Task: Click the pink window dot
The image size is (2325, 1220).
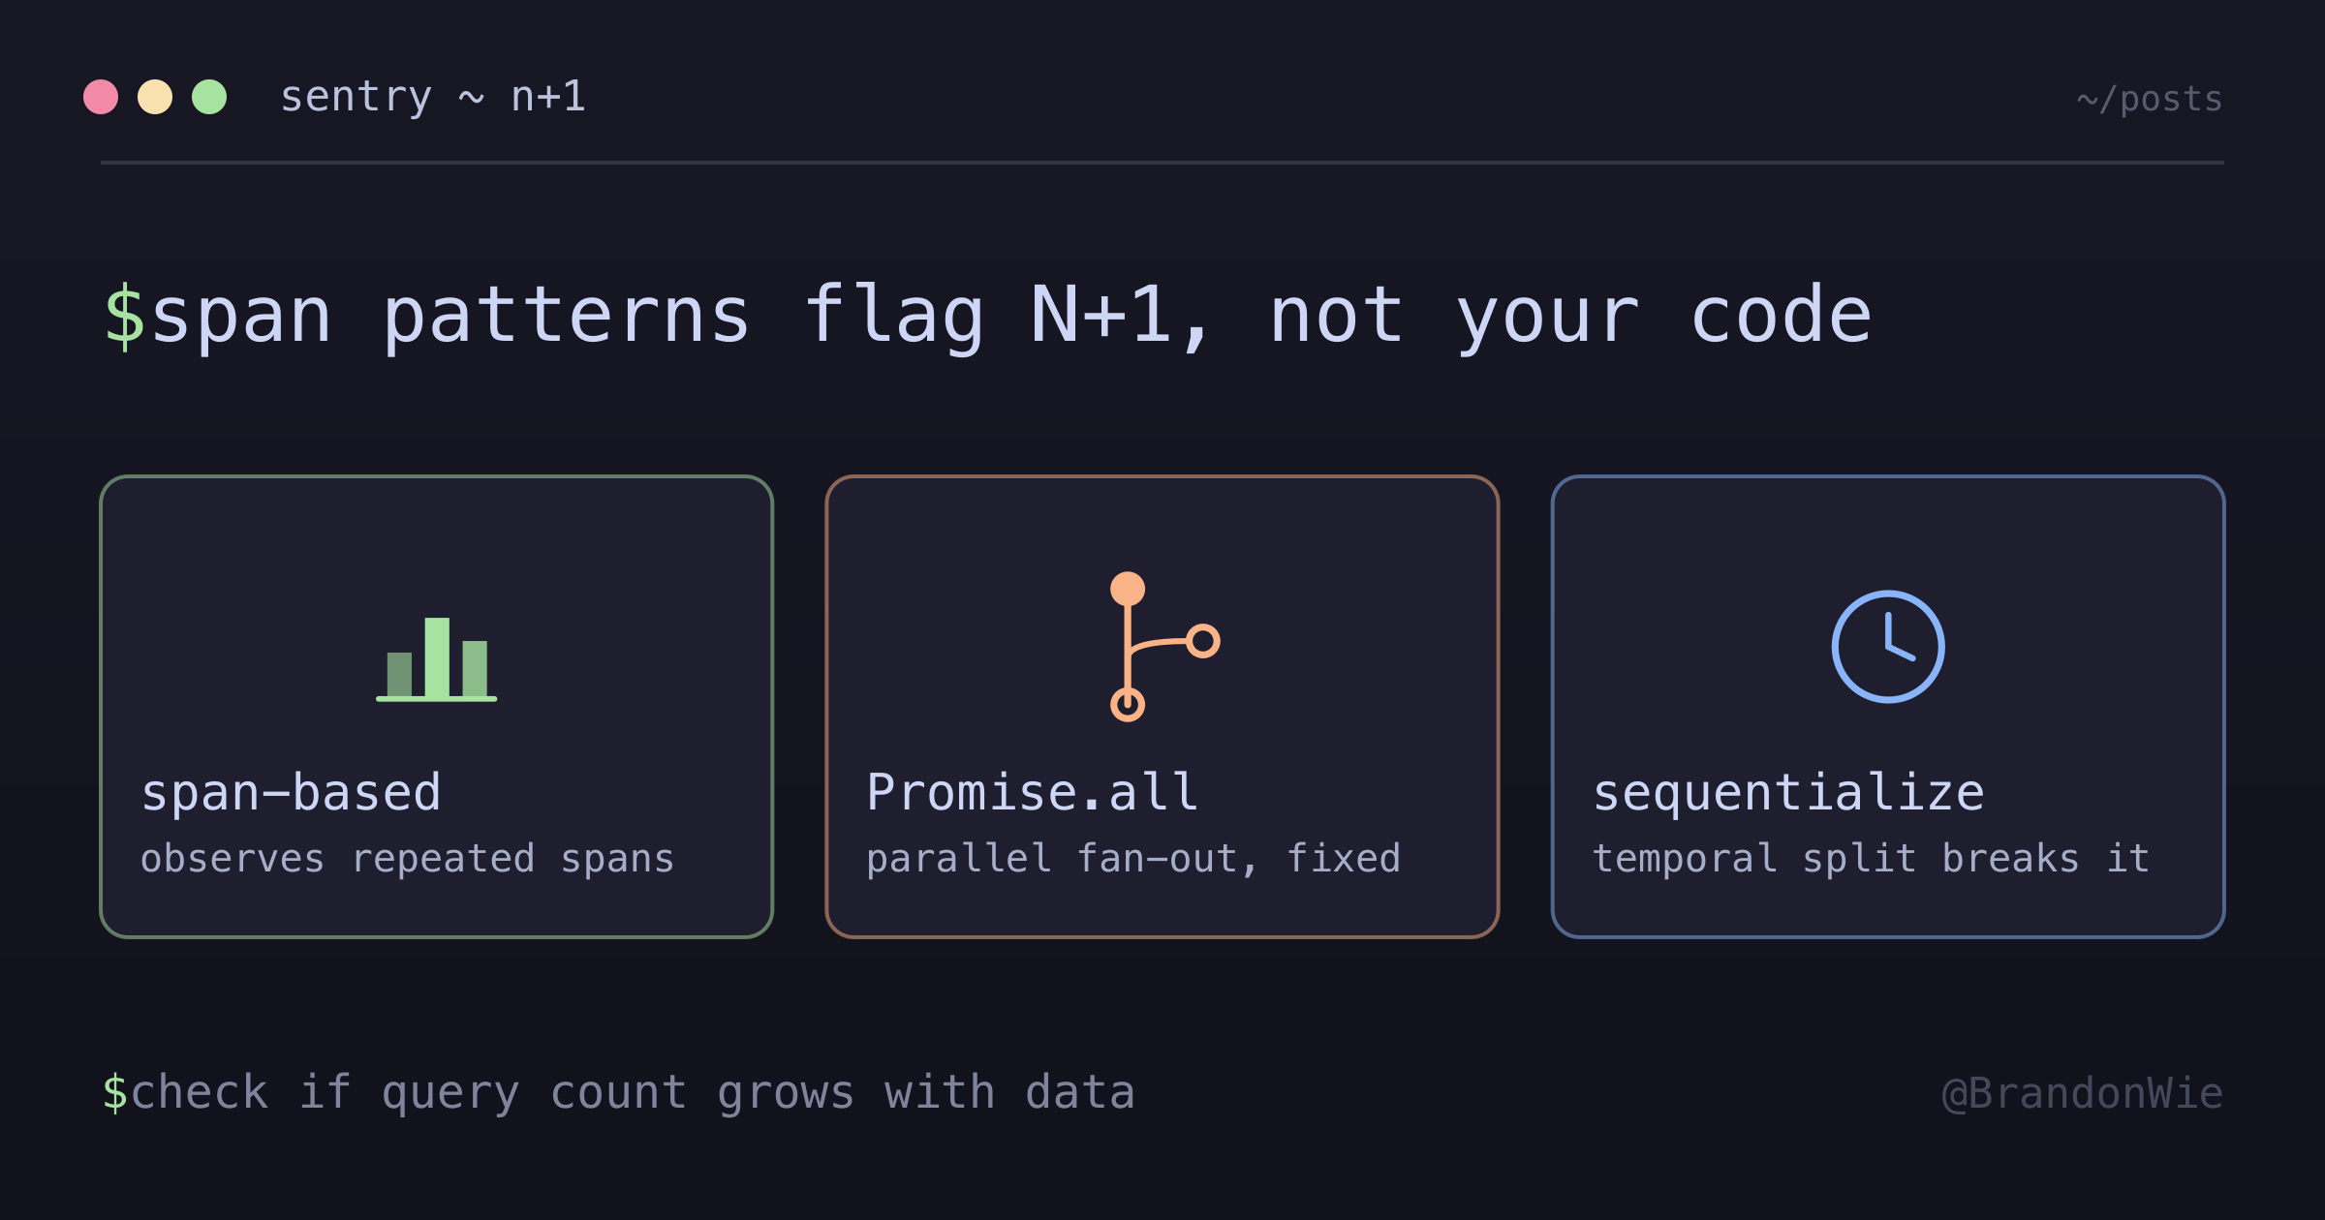Action: pyautogui.click(x=101, y=97)
